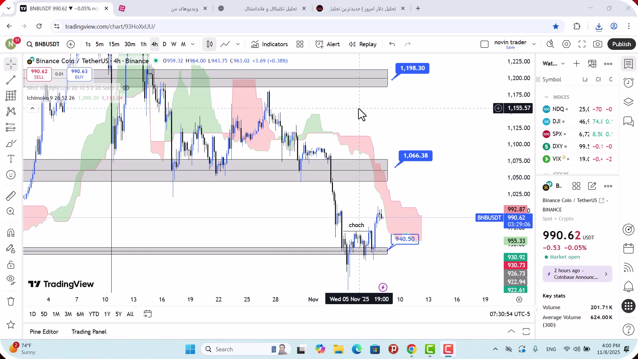Switch to 1h timeframe
Image resolution: width=638 pixels, height=359 pixels.
(143, 44)
